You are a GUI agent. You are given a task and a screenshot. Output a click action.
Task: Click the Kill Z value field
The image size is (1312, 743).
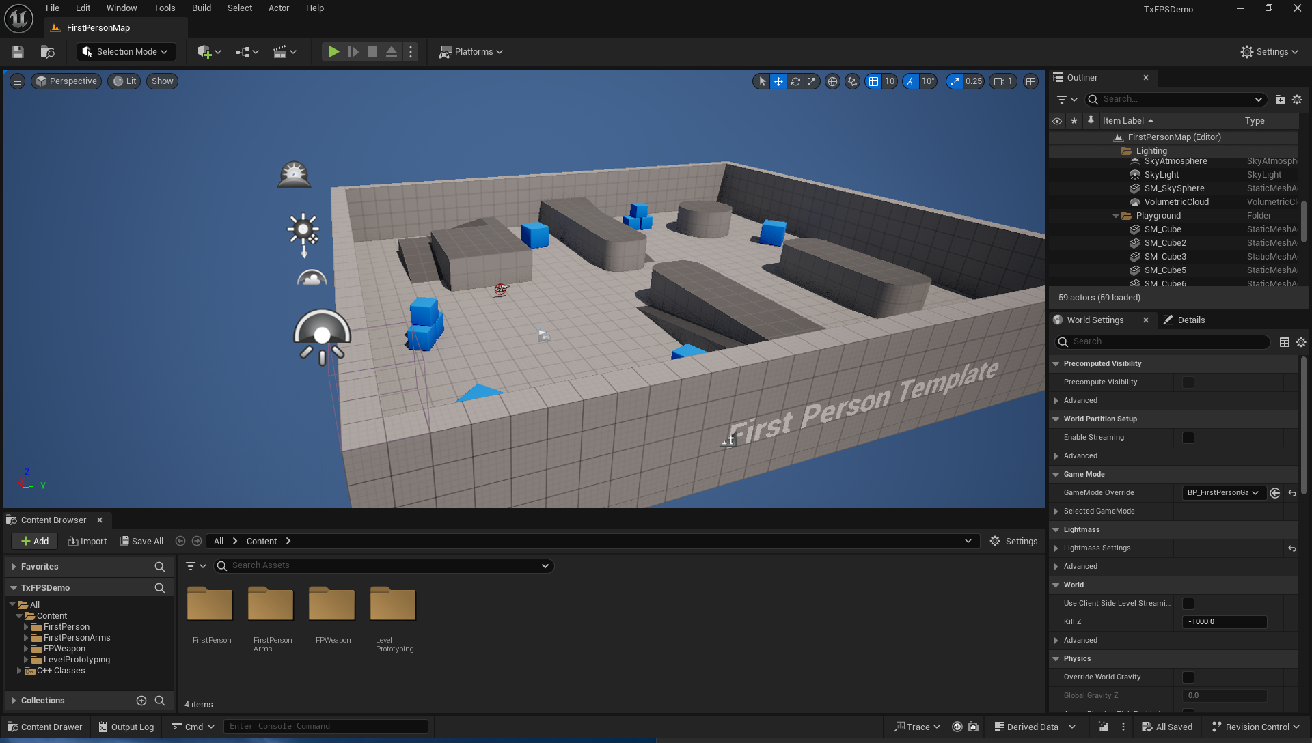point(1225,622)
